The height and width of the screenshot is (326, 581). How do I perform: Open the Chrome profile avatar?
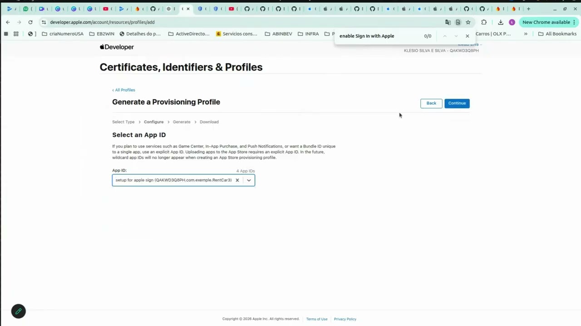[x=512, y=22]
